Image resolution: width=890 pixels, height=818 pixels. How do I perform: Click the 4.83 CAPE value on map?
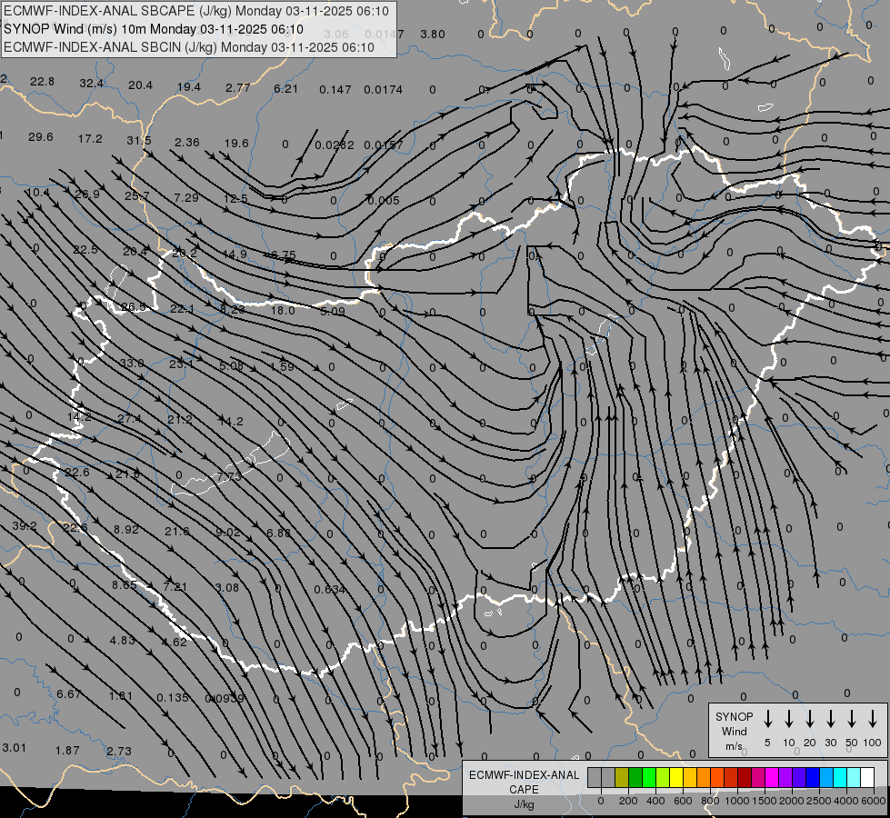[x=122, y=641]
